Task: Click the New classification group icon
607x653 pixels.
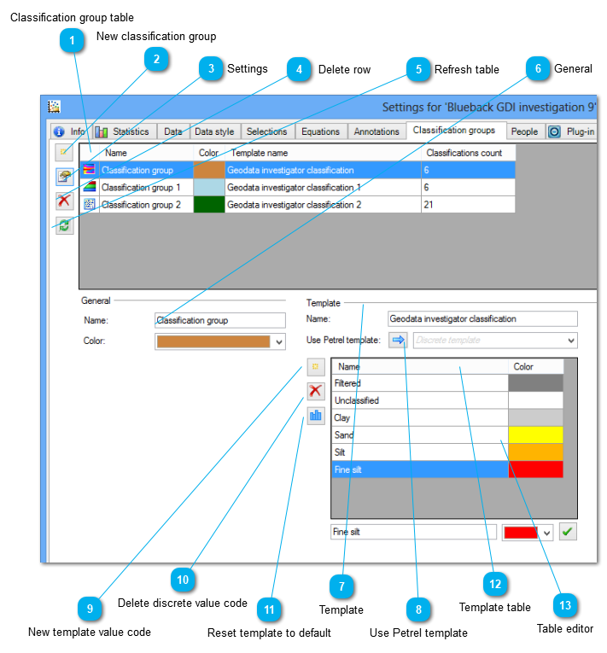Action: click(x=64, y=152)
